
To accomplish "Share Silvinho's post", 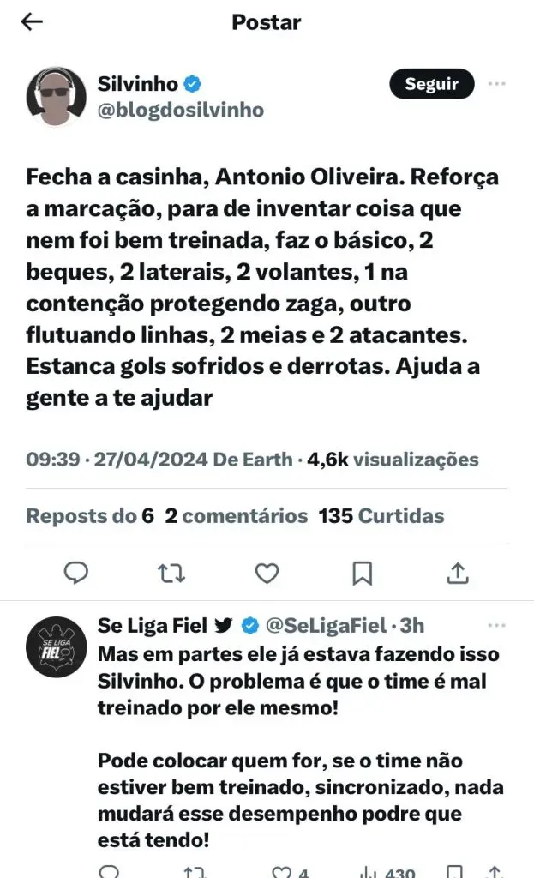I will 458,572.
